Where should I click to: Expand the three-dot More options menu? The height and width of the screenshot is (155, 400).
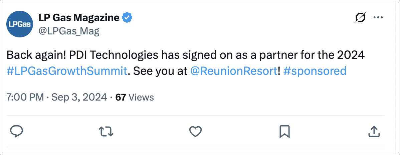[378, 17]
